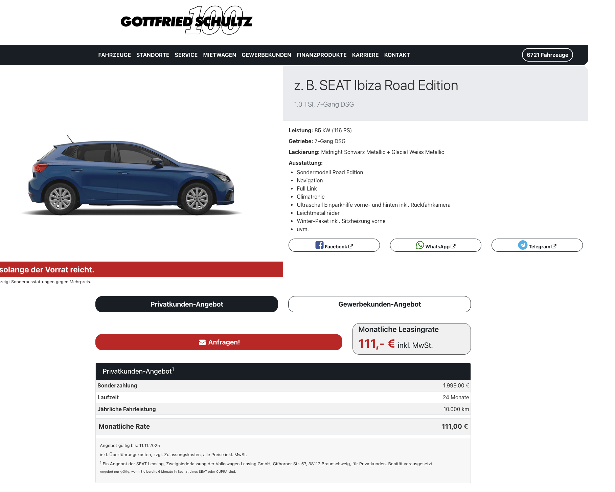
Task: Open Finanzprodukte navigation item
Action: [321, 55]
